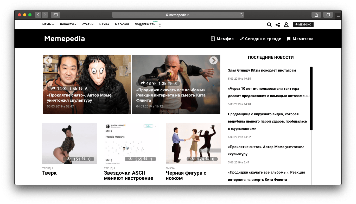
Task: Click the Memepedia logo
Action: point(65,39)
